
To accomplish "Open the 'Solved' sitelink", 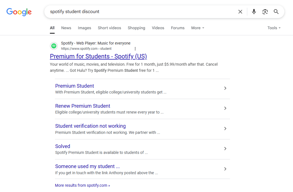I will click(63, 146).
